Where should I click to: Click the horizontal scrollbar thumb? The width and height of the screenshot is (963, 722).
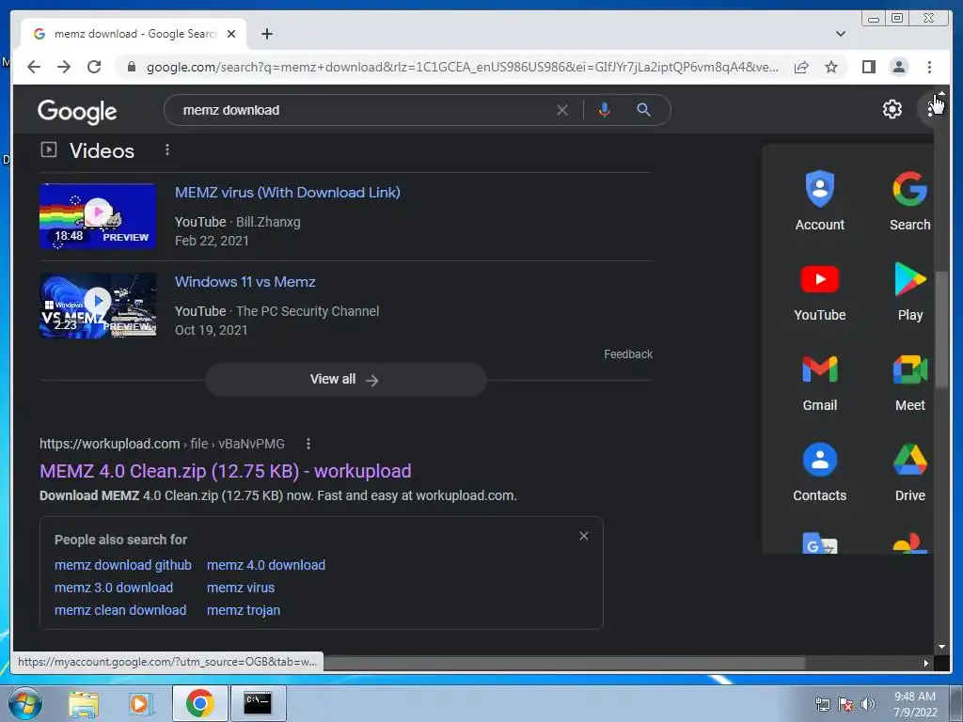tap(564, 663)
